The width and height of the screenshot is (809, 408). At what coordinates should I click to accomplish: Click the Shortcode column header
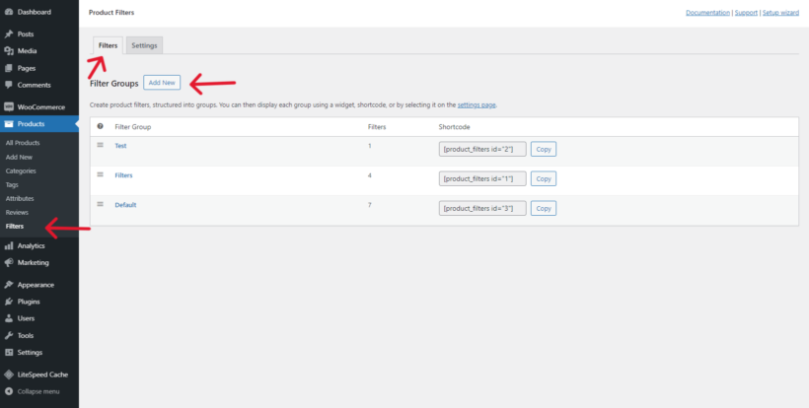tap(454, 127)
